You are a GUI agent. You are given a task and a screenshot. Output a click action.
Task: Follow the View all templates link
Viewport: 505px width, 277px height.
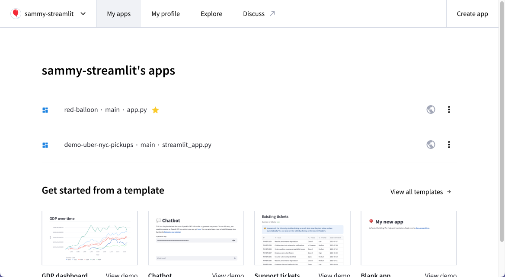click(x=416, y=192)
